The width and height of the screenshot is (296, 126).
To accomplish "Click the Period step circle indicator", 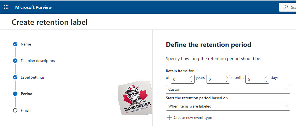I will coord(15,94).
